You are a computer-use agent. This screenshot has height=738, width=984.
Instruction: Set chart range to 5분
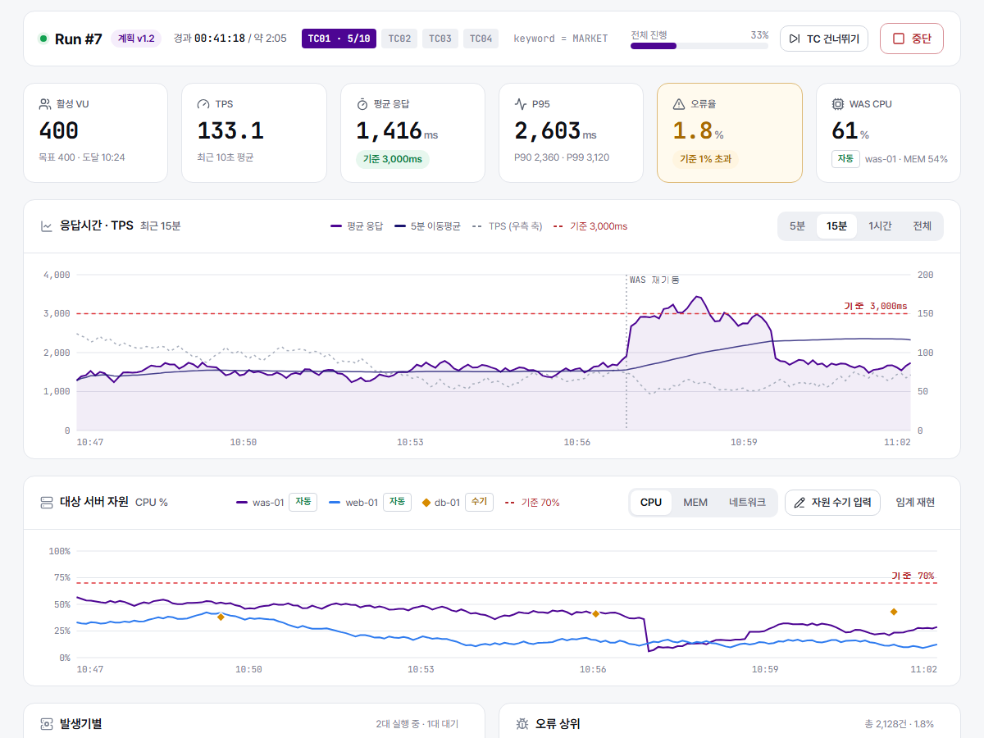(x=797, y=225)
